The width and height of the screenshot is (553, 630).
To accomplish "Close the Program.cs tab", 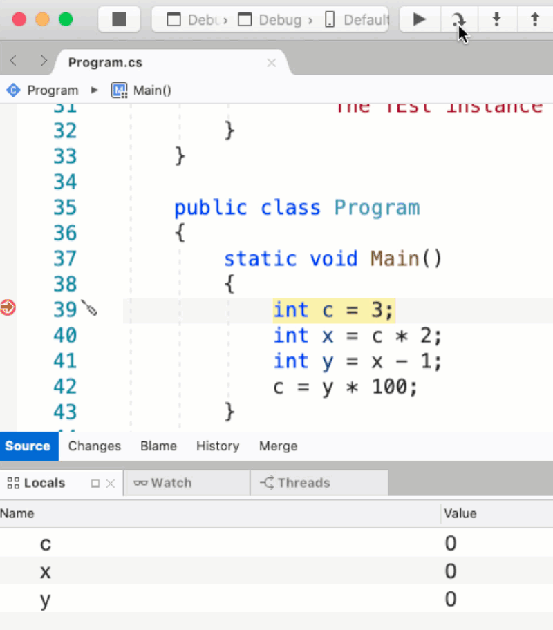I will [x=271, y=63].
